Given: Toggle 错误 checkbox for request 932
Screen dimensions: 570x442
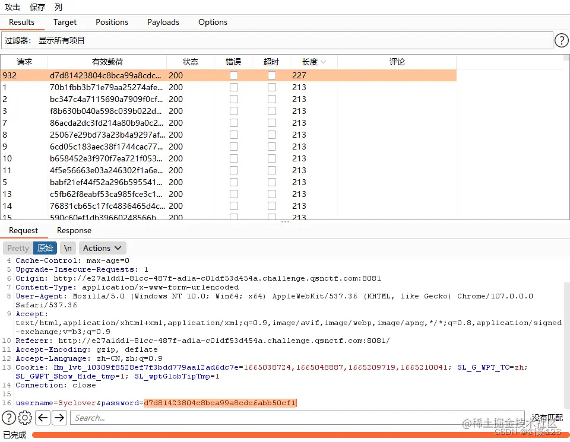Looking at the screenshot, I should (x=234, y=75).
